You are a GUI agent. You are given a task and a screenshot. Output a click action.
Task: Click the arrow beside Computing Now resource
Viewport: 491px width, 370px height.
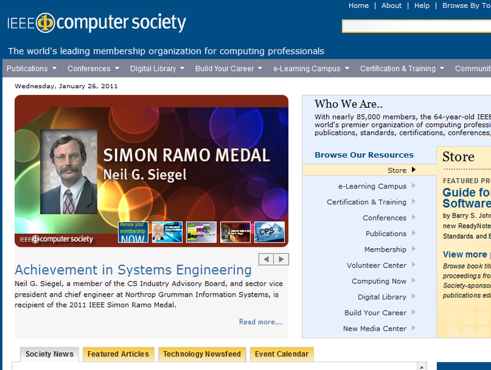point(413,280)
